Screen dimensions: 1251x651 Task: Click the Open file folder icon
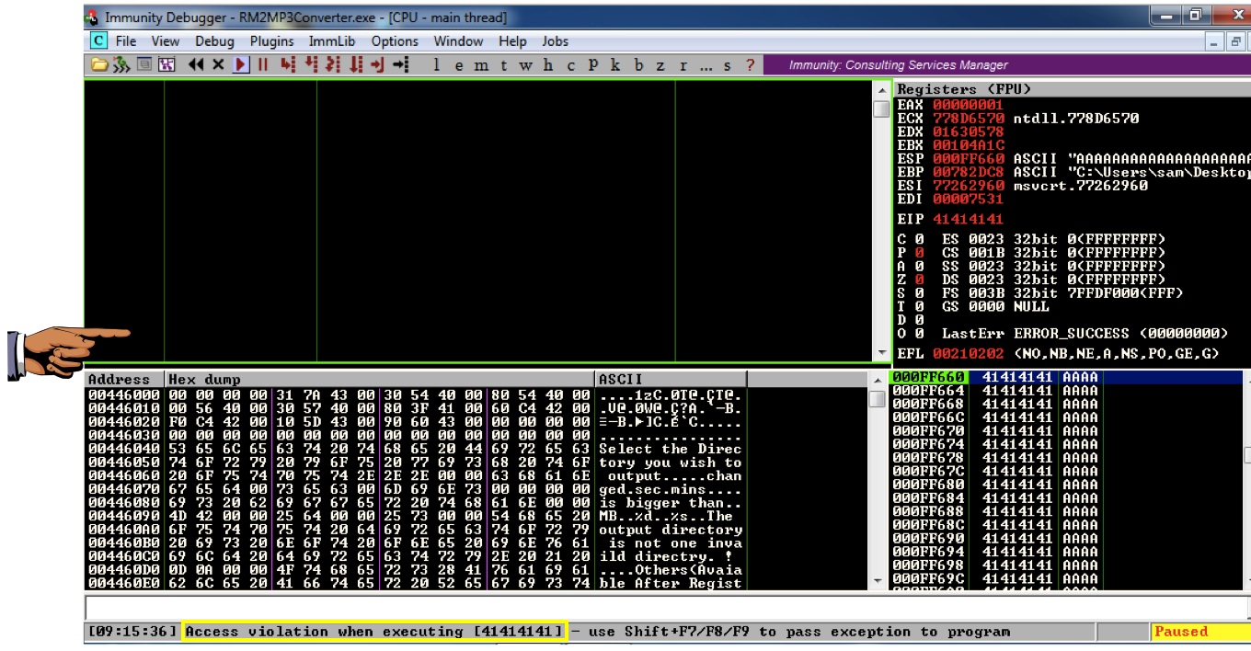[99, 64]
